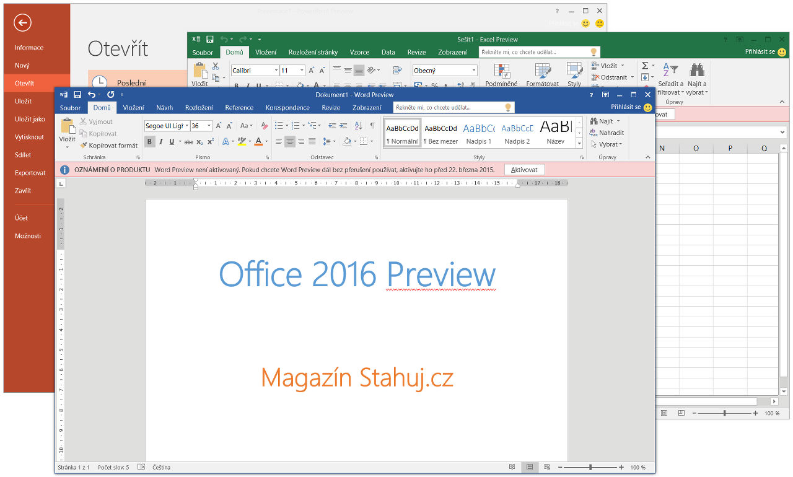Save the Word document via quick access
The height and width of the screenshot is (477, 793).
[77, 95]
